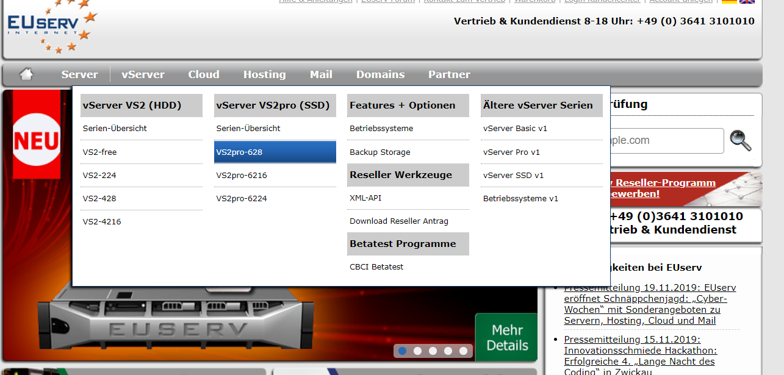
Task: Open the Hosting menu
Action: pyautogui.click(x=264, y=74)
